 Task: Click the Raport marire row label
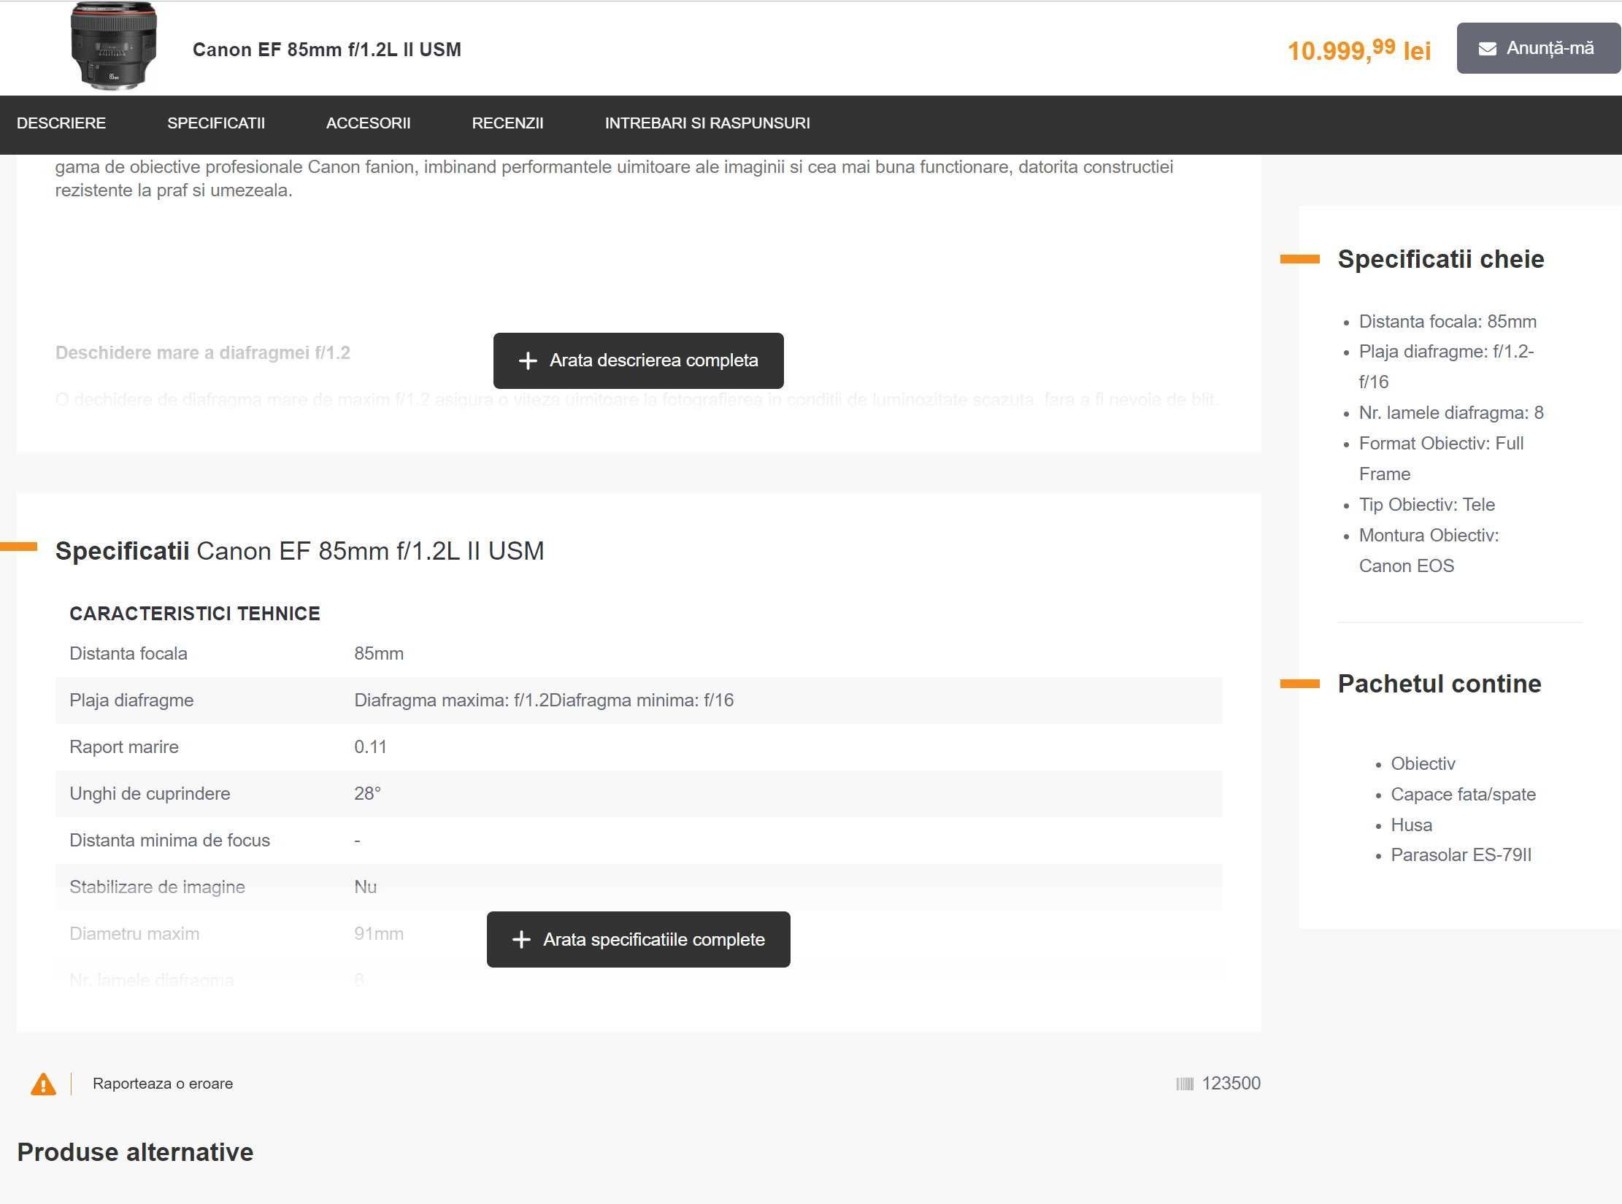pyautogui.click(x=124, y=747)
